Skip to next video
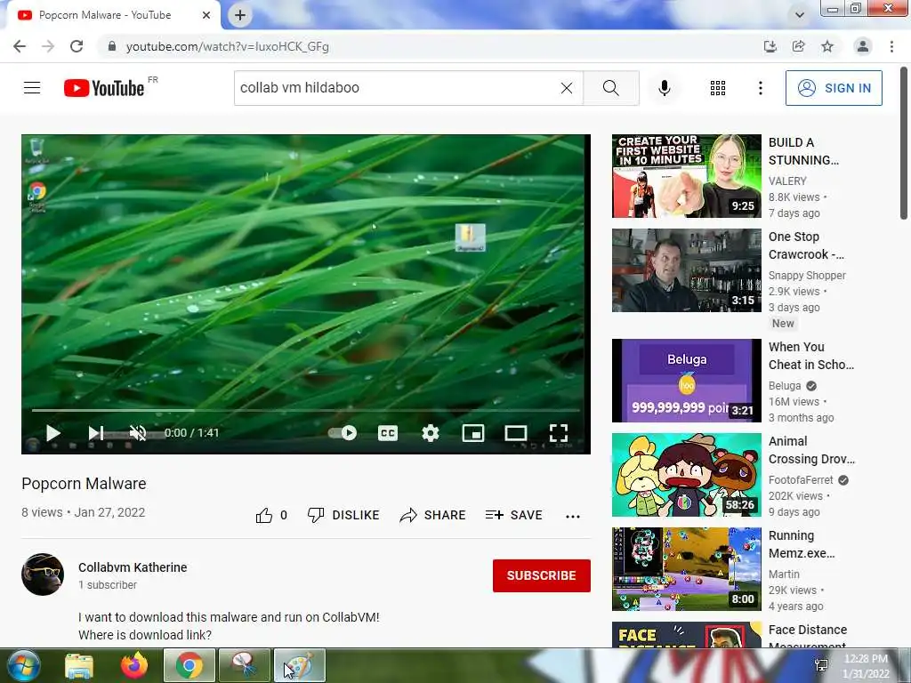 pos(96,433)
